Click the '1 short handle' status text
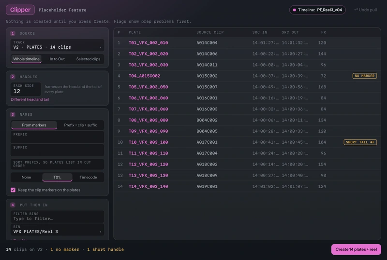Viewport: 387px width, 260px height. tap(105, 249)
